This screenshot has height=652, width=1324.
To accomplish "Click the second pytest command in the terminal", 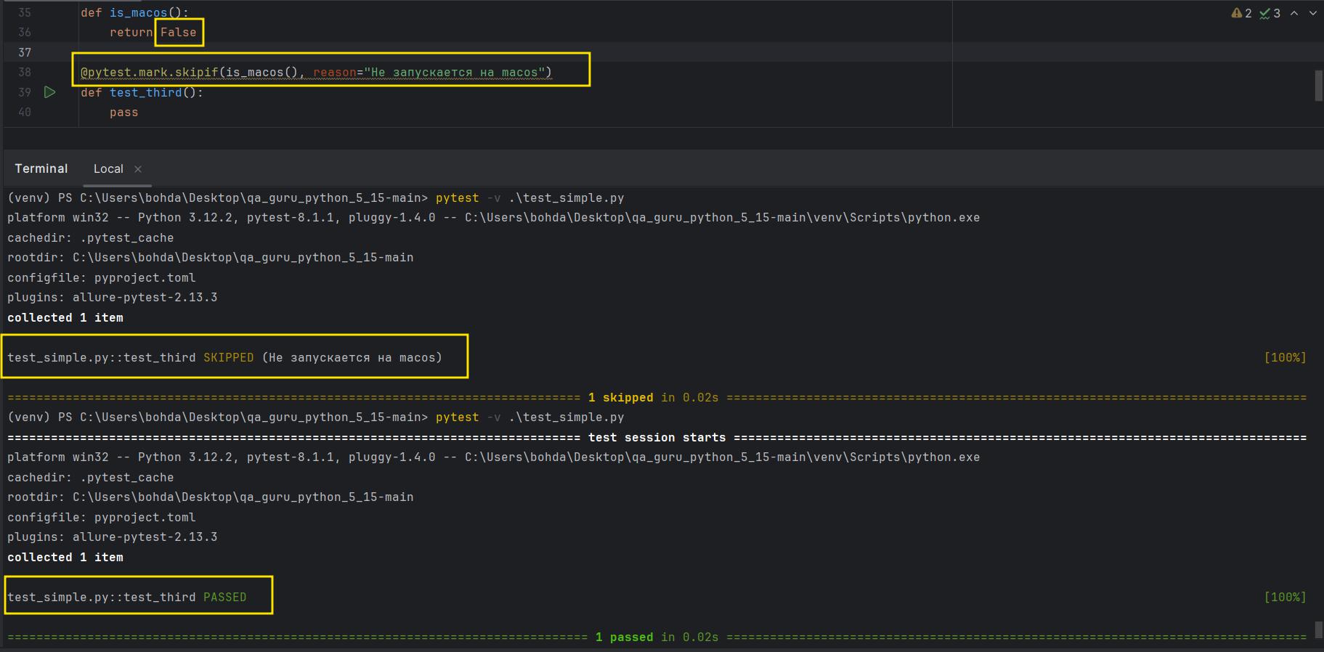I will 529,417.
